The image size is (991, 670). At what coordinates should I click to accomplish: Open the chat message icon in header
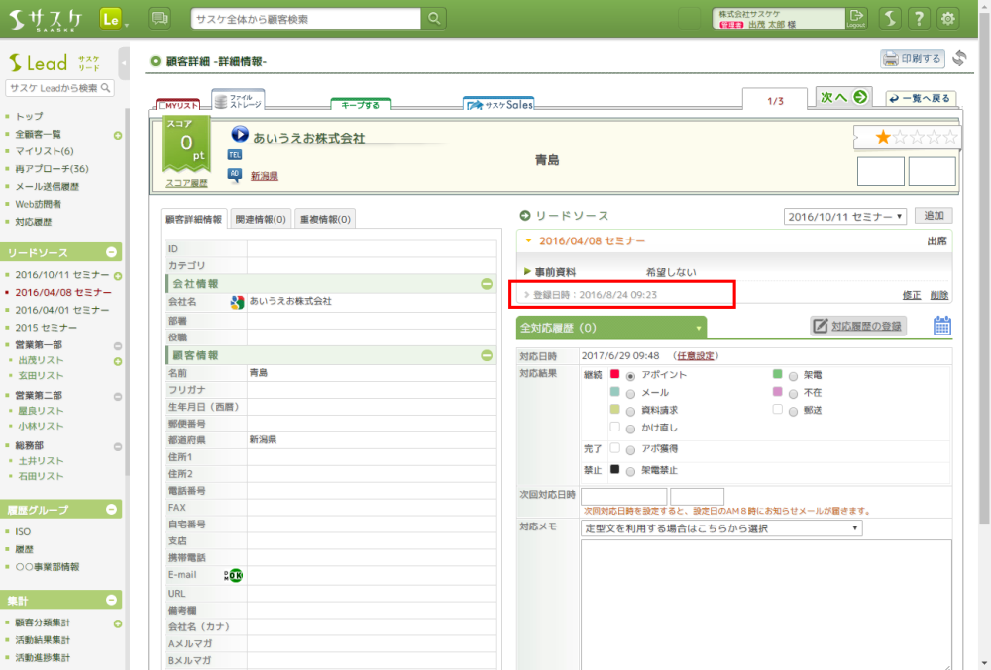160,18
